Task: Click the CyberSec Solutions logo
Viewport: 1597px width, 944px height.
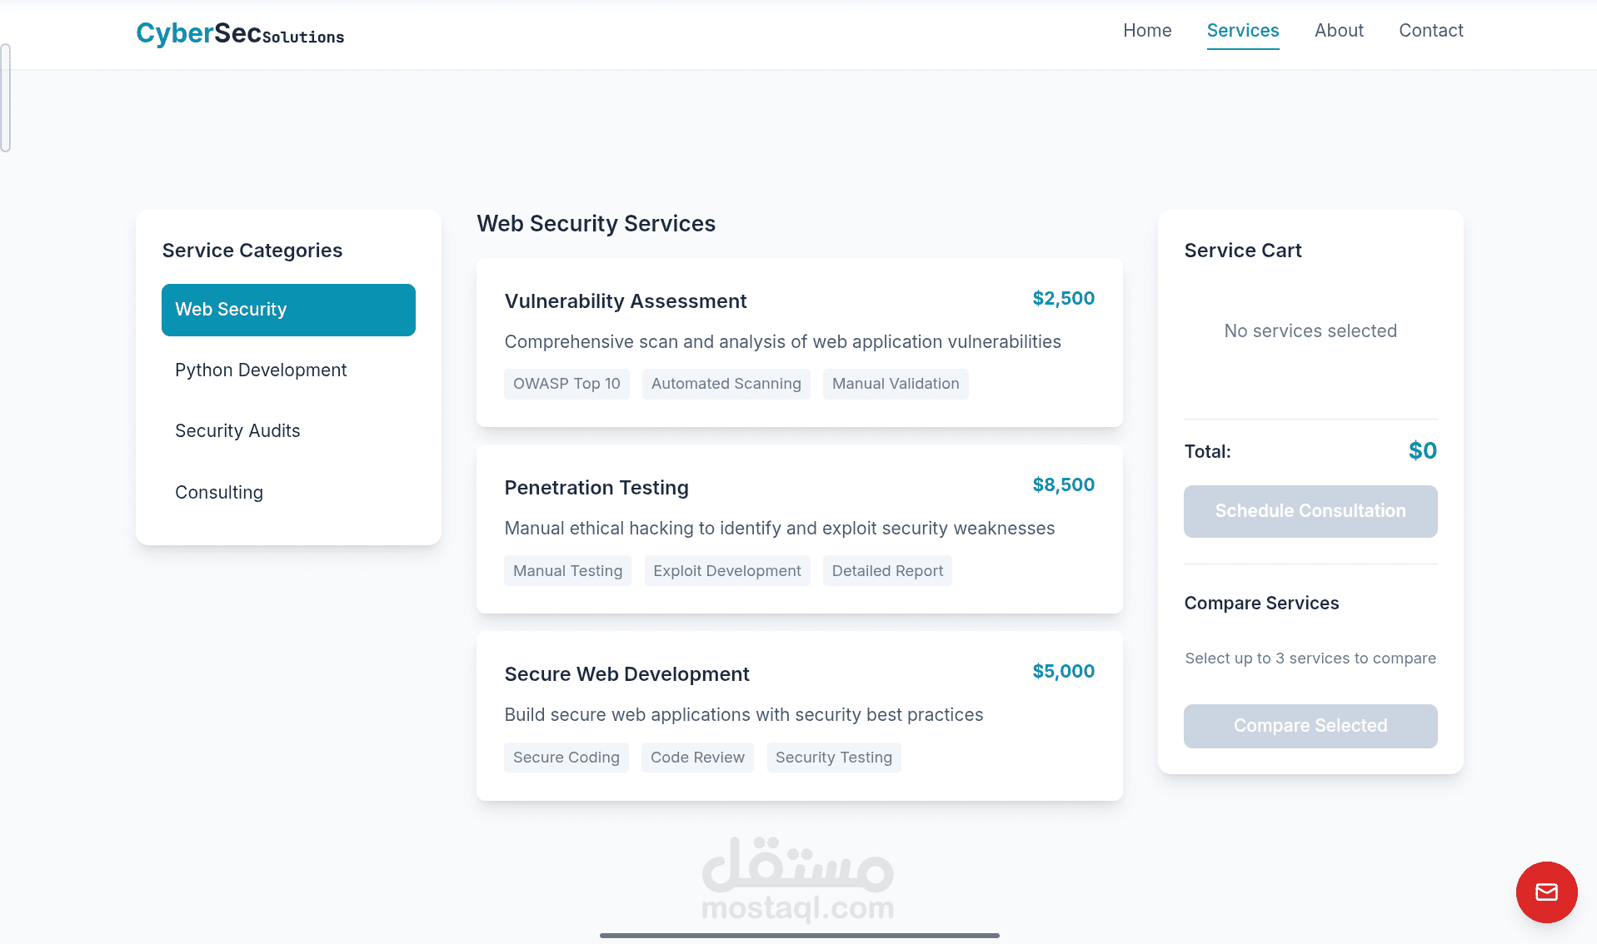Action: (240, 33)
